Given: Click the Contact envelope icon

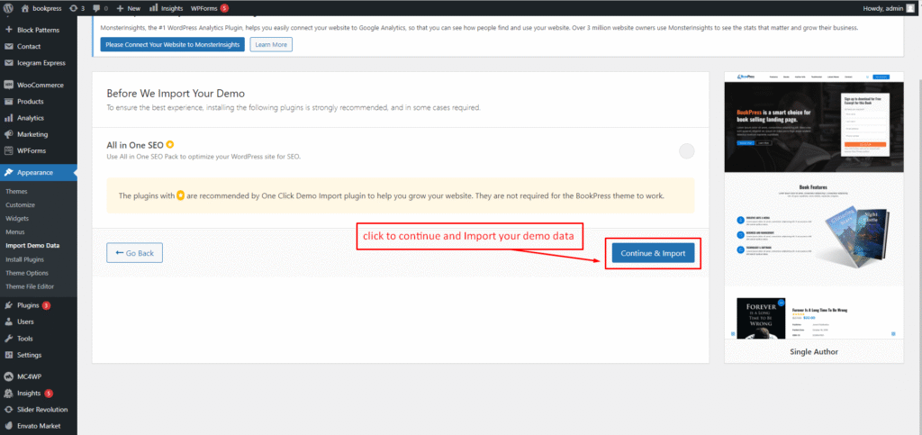Looking at the screenshot, I should pyautogui.click(x=9, y=47).
